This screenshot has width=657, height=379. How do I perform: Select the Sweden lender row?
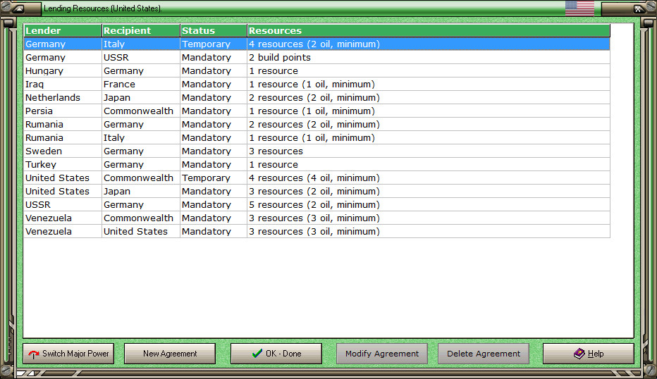coord(317,151)
